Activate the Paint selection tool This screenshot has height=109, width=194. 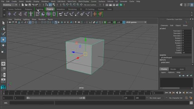point(3,34)
